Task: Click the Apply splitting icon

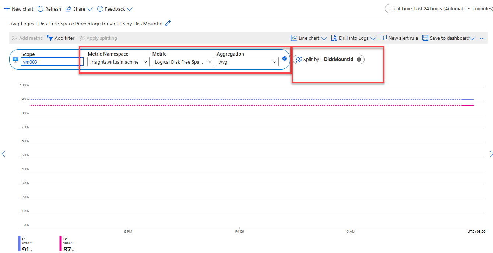Action: coord(81,38)
